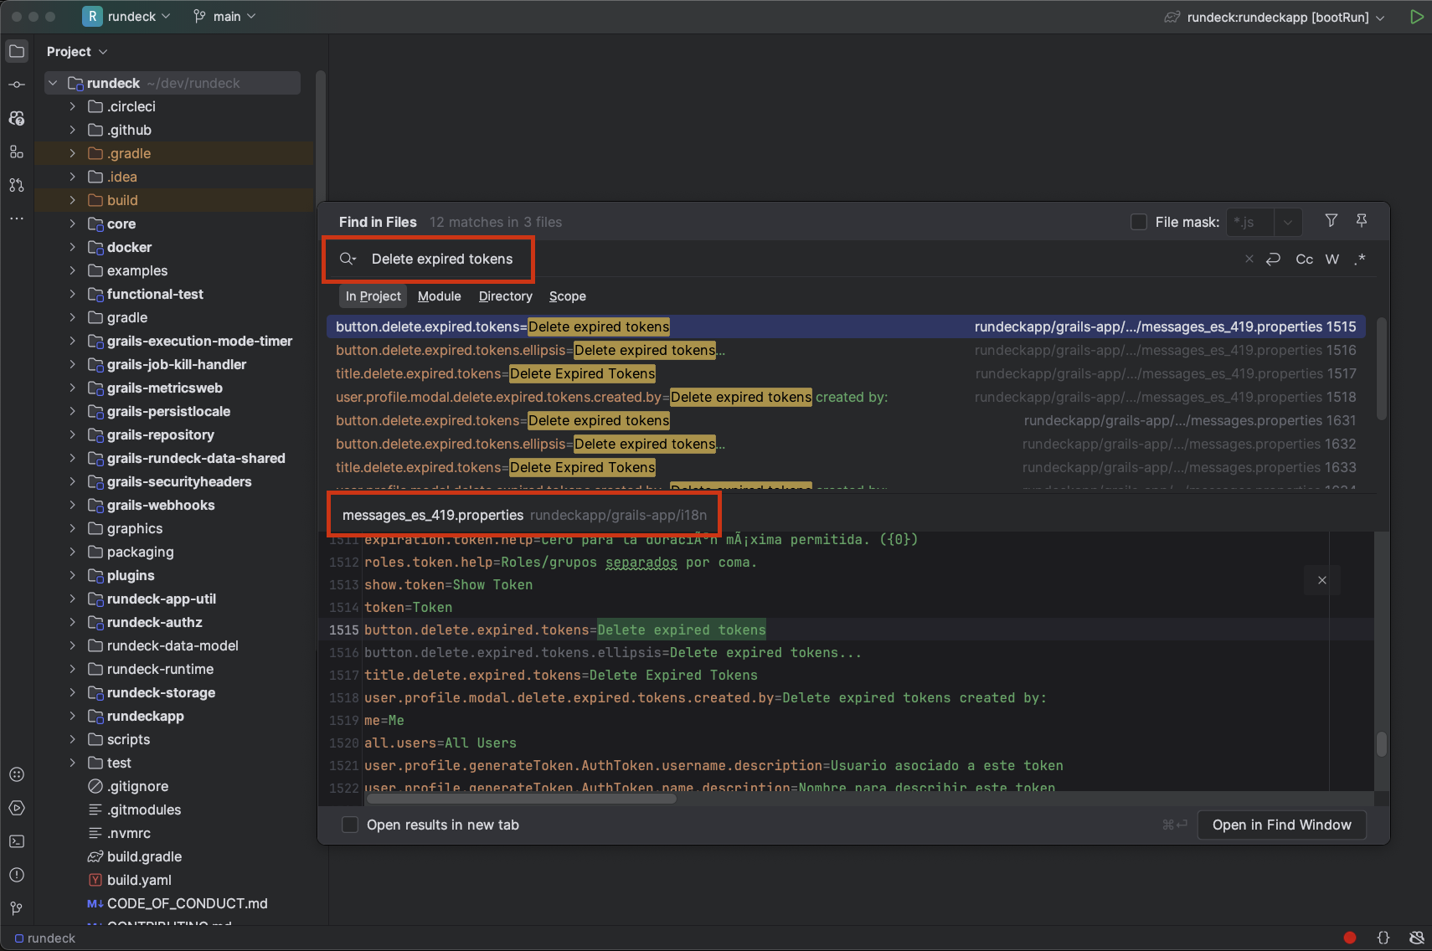The height and width of the screenshot is (951, 1432).
Task: Switch to In Project scope tab
Action: point(373,296)
